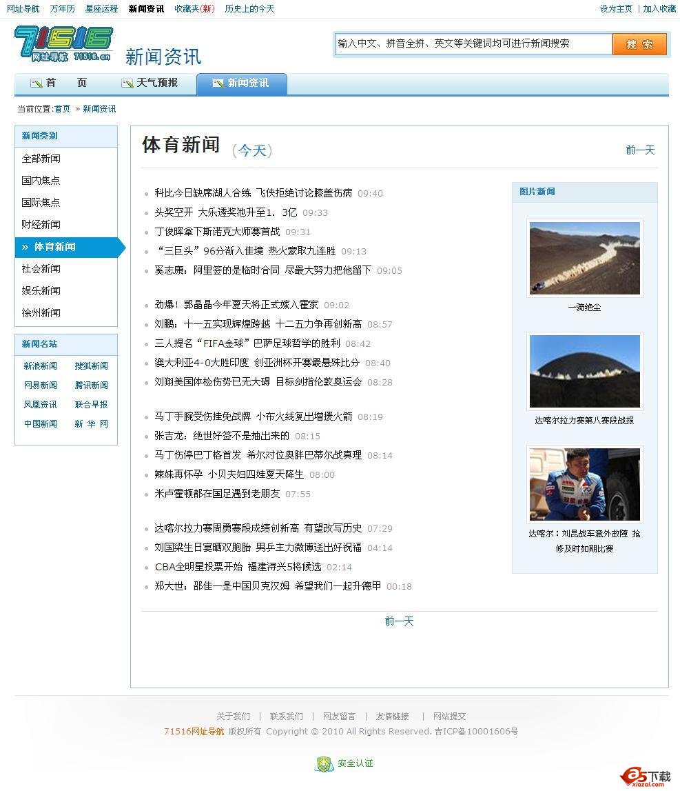The width and height of the screenshot is (680, 791).
Task: Open the 头奖空开 大乐透 headline
Action: [x=226, y=212]
